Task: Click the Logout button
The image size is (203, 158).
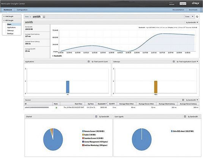Action: [x=183, y=4]
